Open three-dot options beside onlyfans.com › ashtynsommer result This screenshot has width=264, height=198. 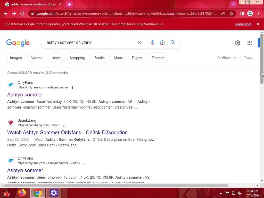72,87
